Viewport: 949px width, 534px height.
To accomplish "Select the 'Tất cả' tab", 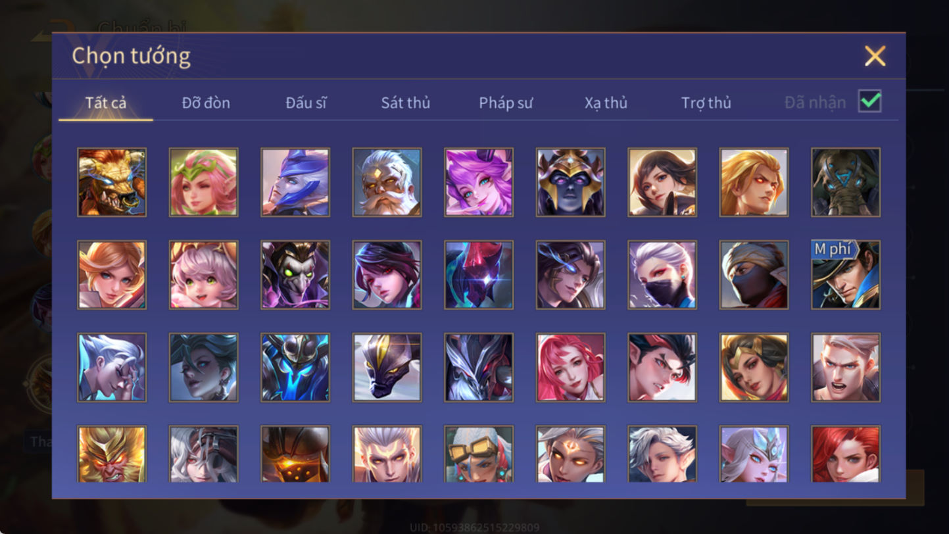I will 106,103.
